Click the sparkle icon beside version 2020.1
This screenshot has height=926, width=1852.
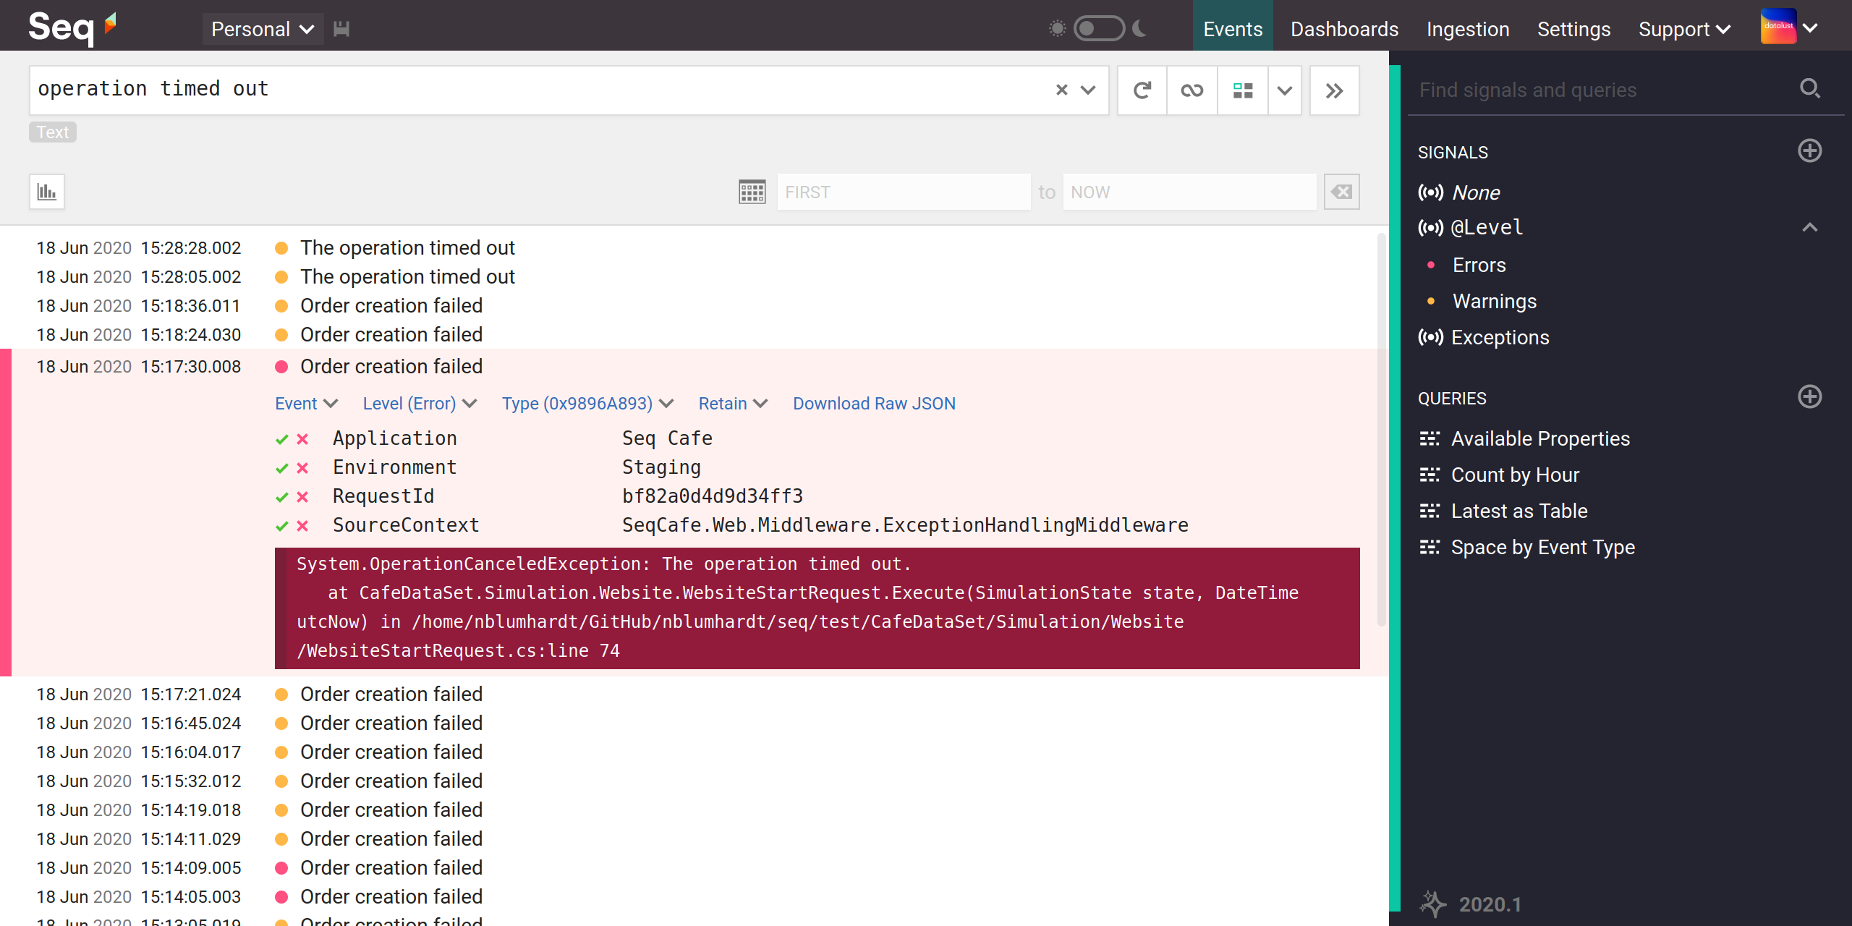(x=1432, y=904)
